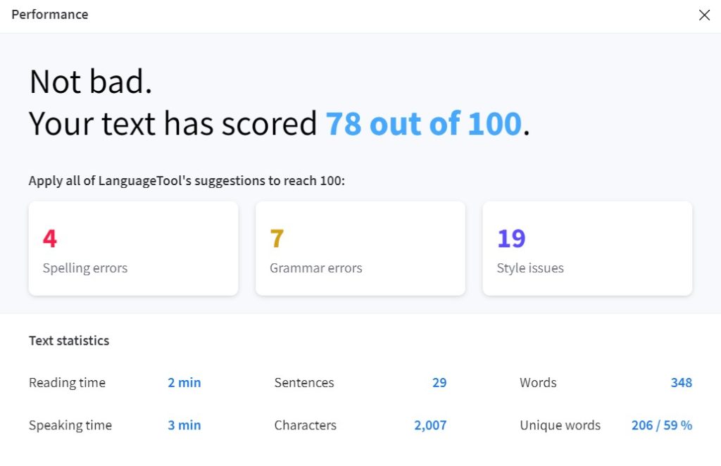This screenshot has width=721, height=466.
Task: Click the Text statistics heading
Action: click(x=69, y=341)
